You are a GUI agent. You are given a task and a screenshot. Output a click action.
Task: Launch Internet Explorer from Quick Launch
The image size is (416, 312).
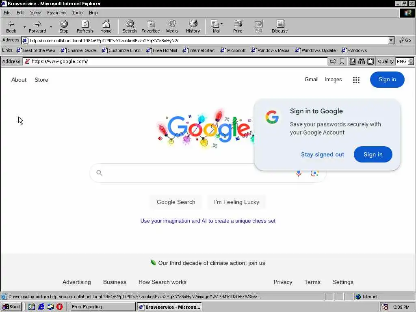click(x=41, y=307)
